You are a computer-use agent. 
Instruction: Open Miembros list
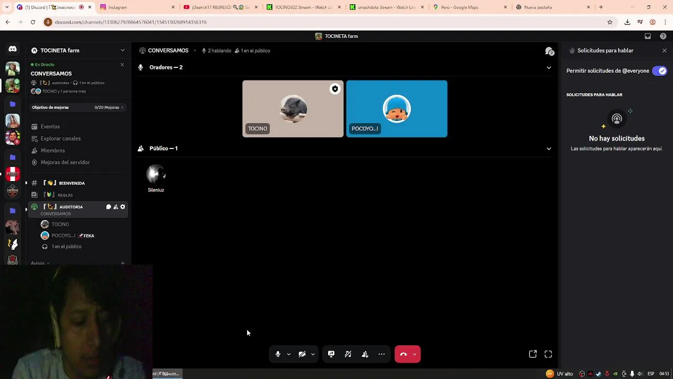point(53,151)
